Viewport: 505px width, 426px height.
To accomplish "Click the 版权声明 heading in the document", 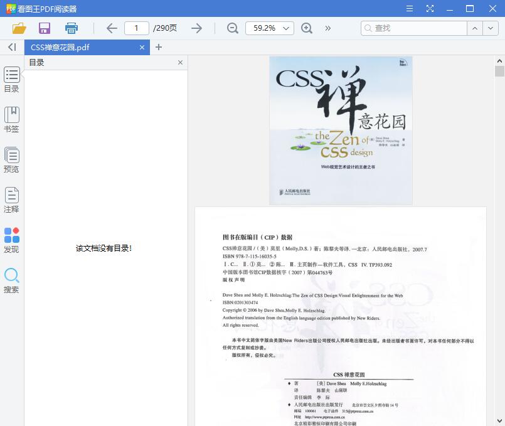I will [234, 280].
